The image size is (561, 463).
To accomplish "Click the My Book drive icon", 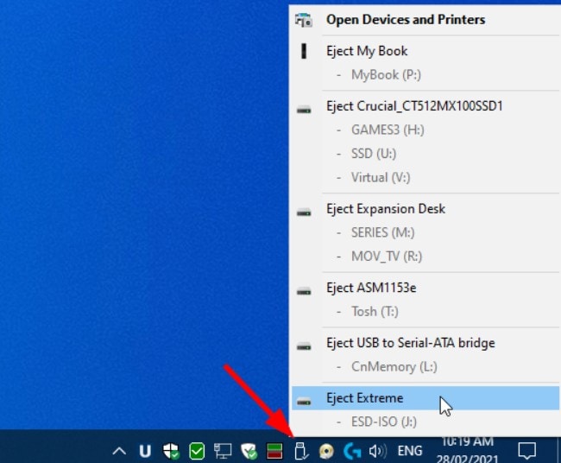I will click(304, 51).
